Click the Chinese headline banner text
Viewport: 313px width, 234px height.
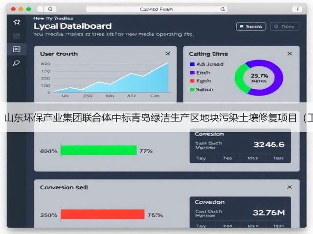point(158,118)
